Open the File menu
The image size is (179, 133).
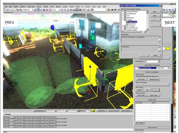tap(6, 7)
